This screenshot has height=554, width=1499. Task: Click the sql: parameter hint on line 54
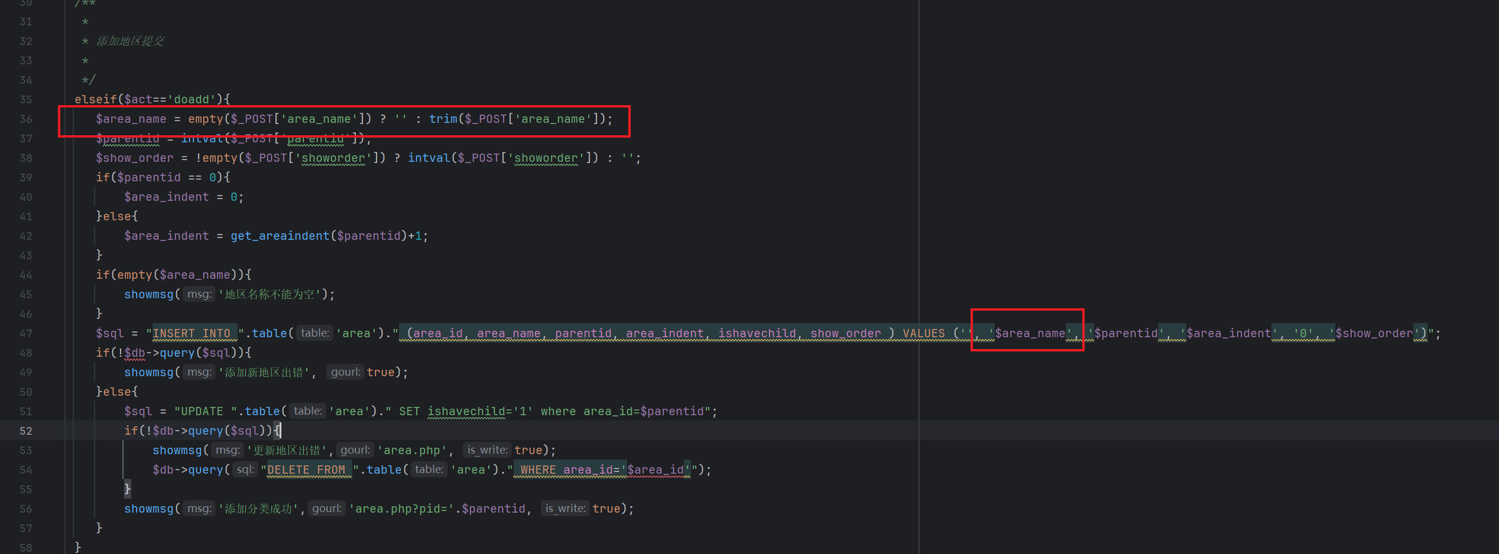pos(245,470)
